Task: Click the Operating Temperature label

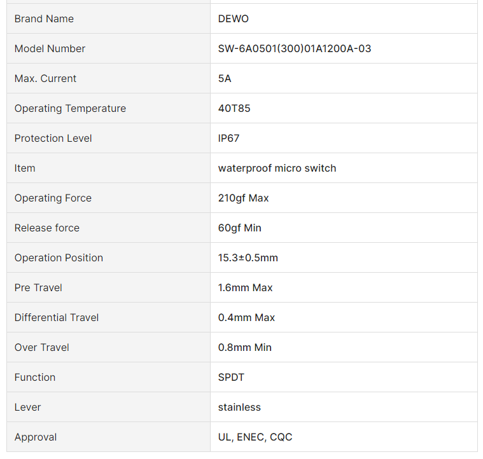Action: pos(70,109)
